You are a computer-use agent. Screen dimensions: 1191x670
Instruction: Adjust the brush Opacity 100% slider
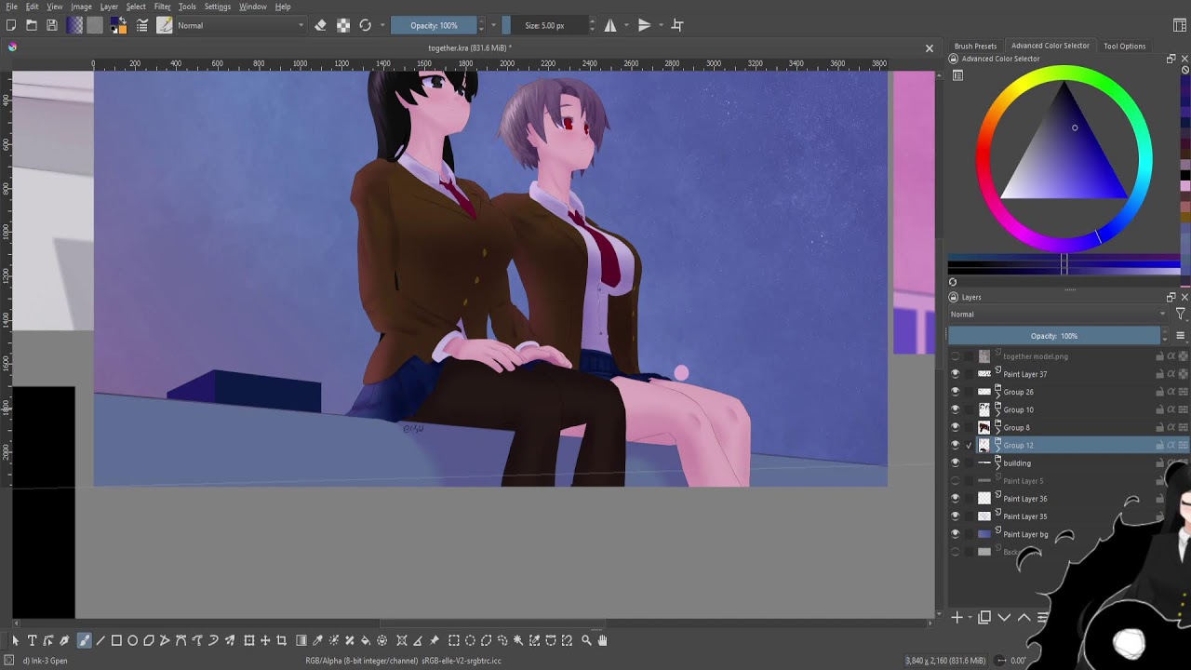[x=434, y=26]
